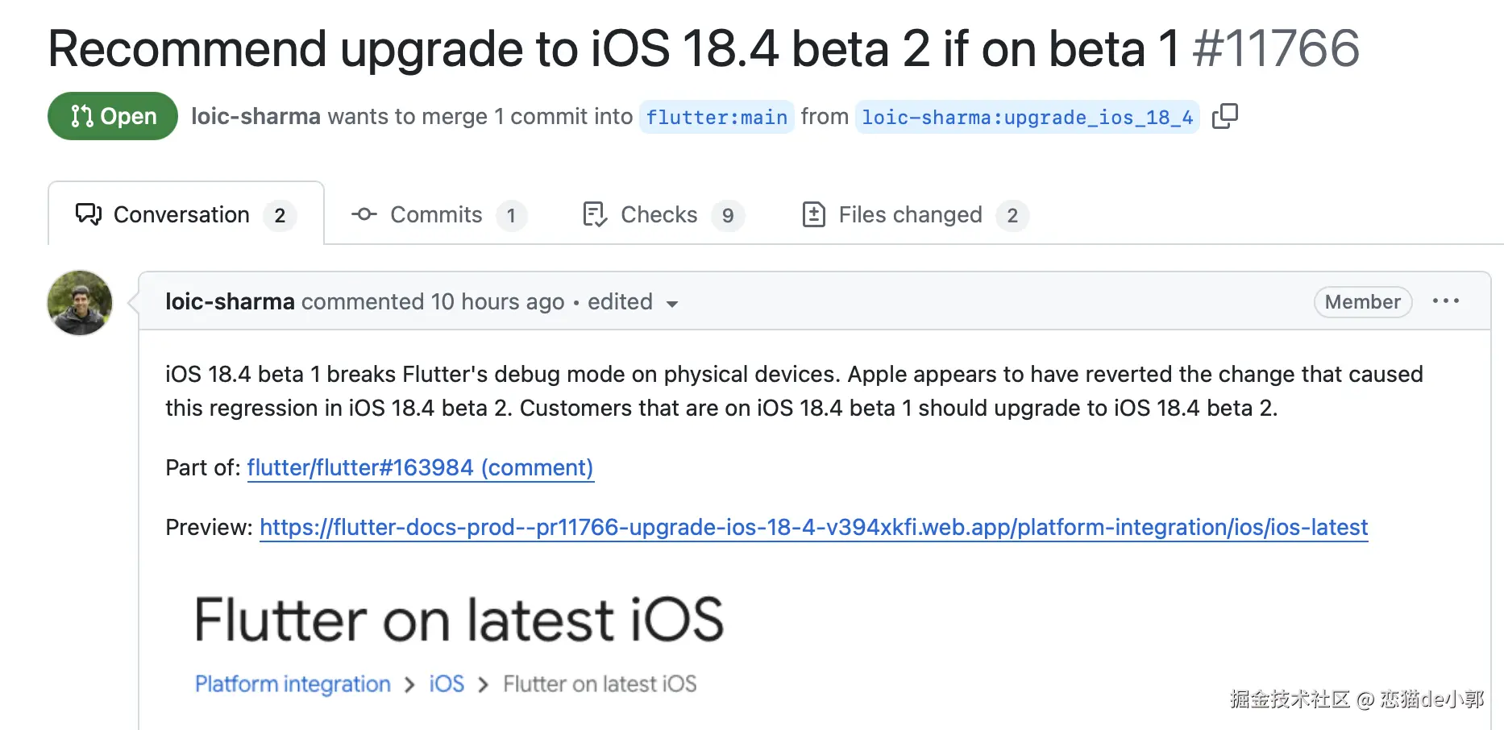Image resolution: width=1504 pixels, height=730 pixels.
Task: Open the flutter-docs-prod preview URL
Action: (x=813, y=527)
